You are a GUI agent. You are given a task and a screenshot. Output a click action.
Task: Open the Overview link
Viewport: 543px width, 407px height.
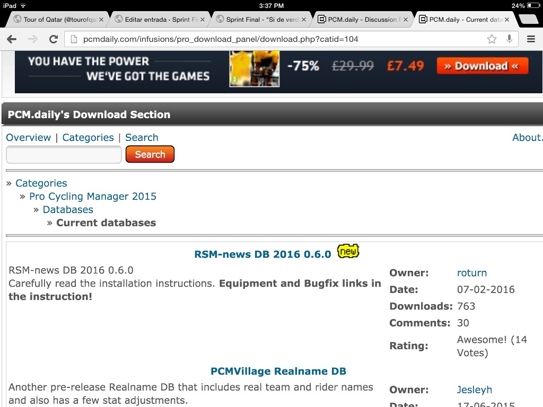click(28, 137)
